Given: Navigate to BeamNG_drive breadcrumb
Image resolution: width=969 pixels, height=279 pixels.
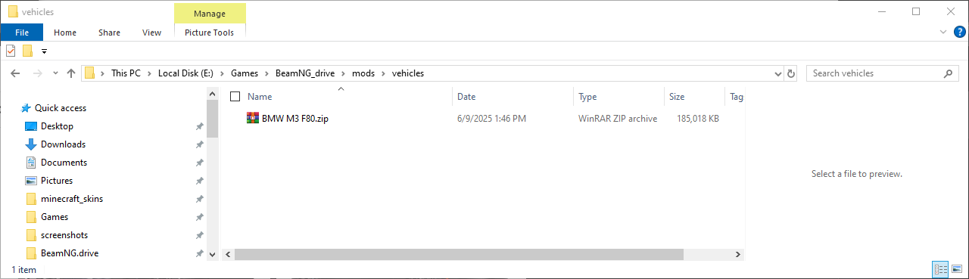Looking at the screenshot, I should pos(305,73).
